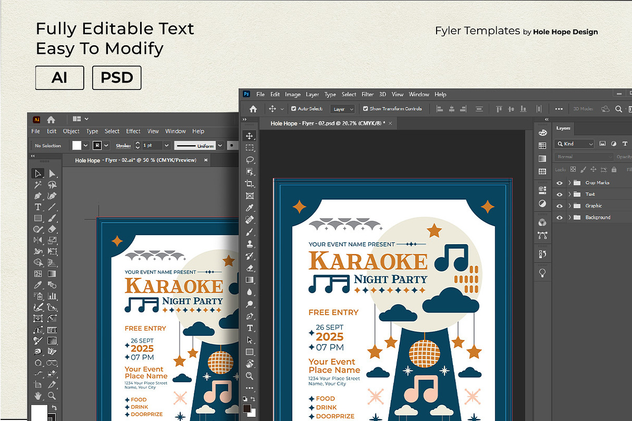Expand the Graphic layer group
Image resolution: width=632 pixels, height=421 pixels.
tap(569, 206)
